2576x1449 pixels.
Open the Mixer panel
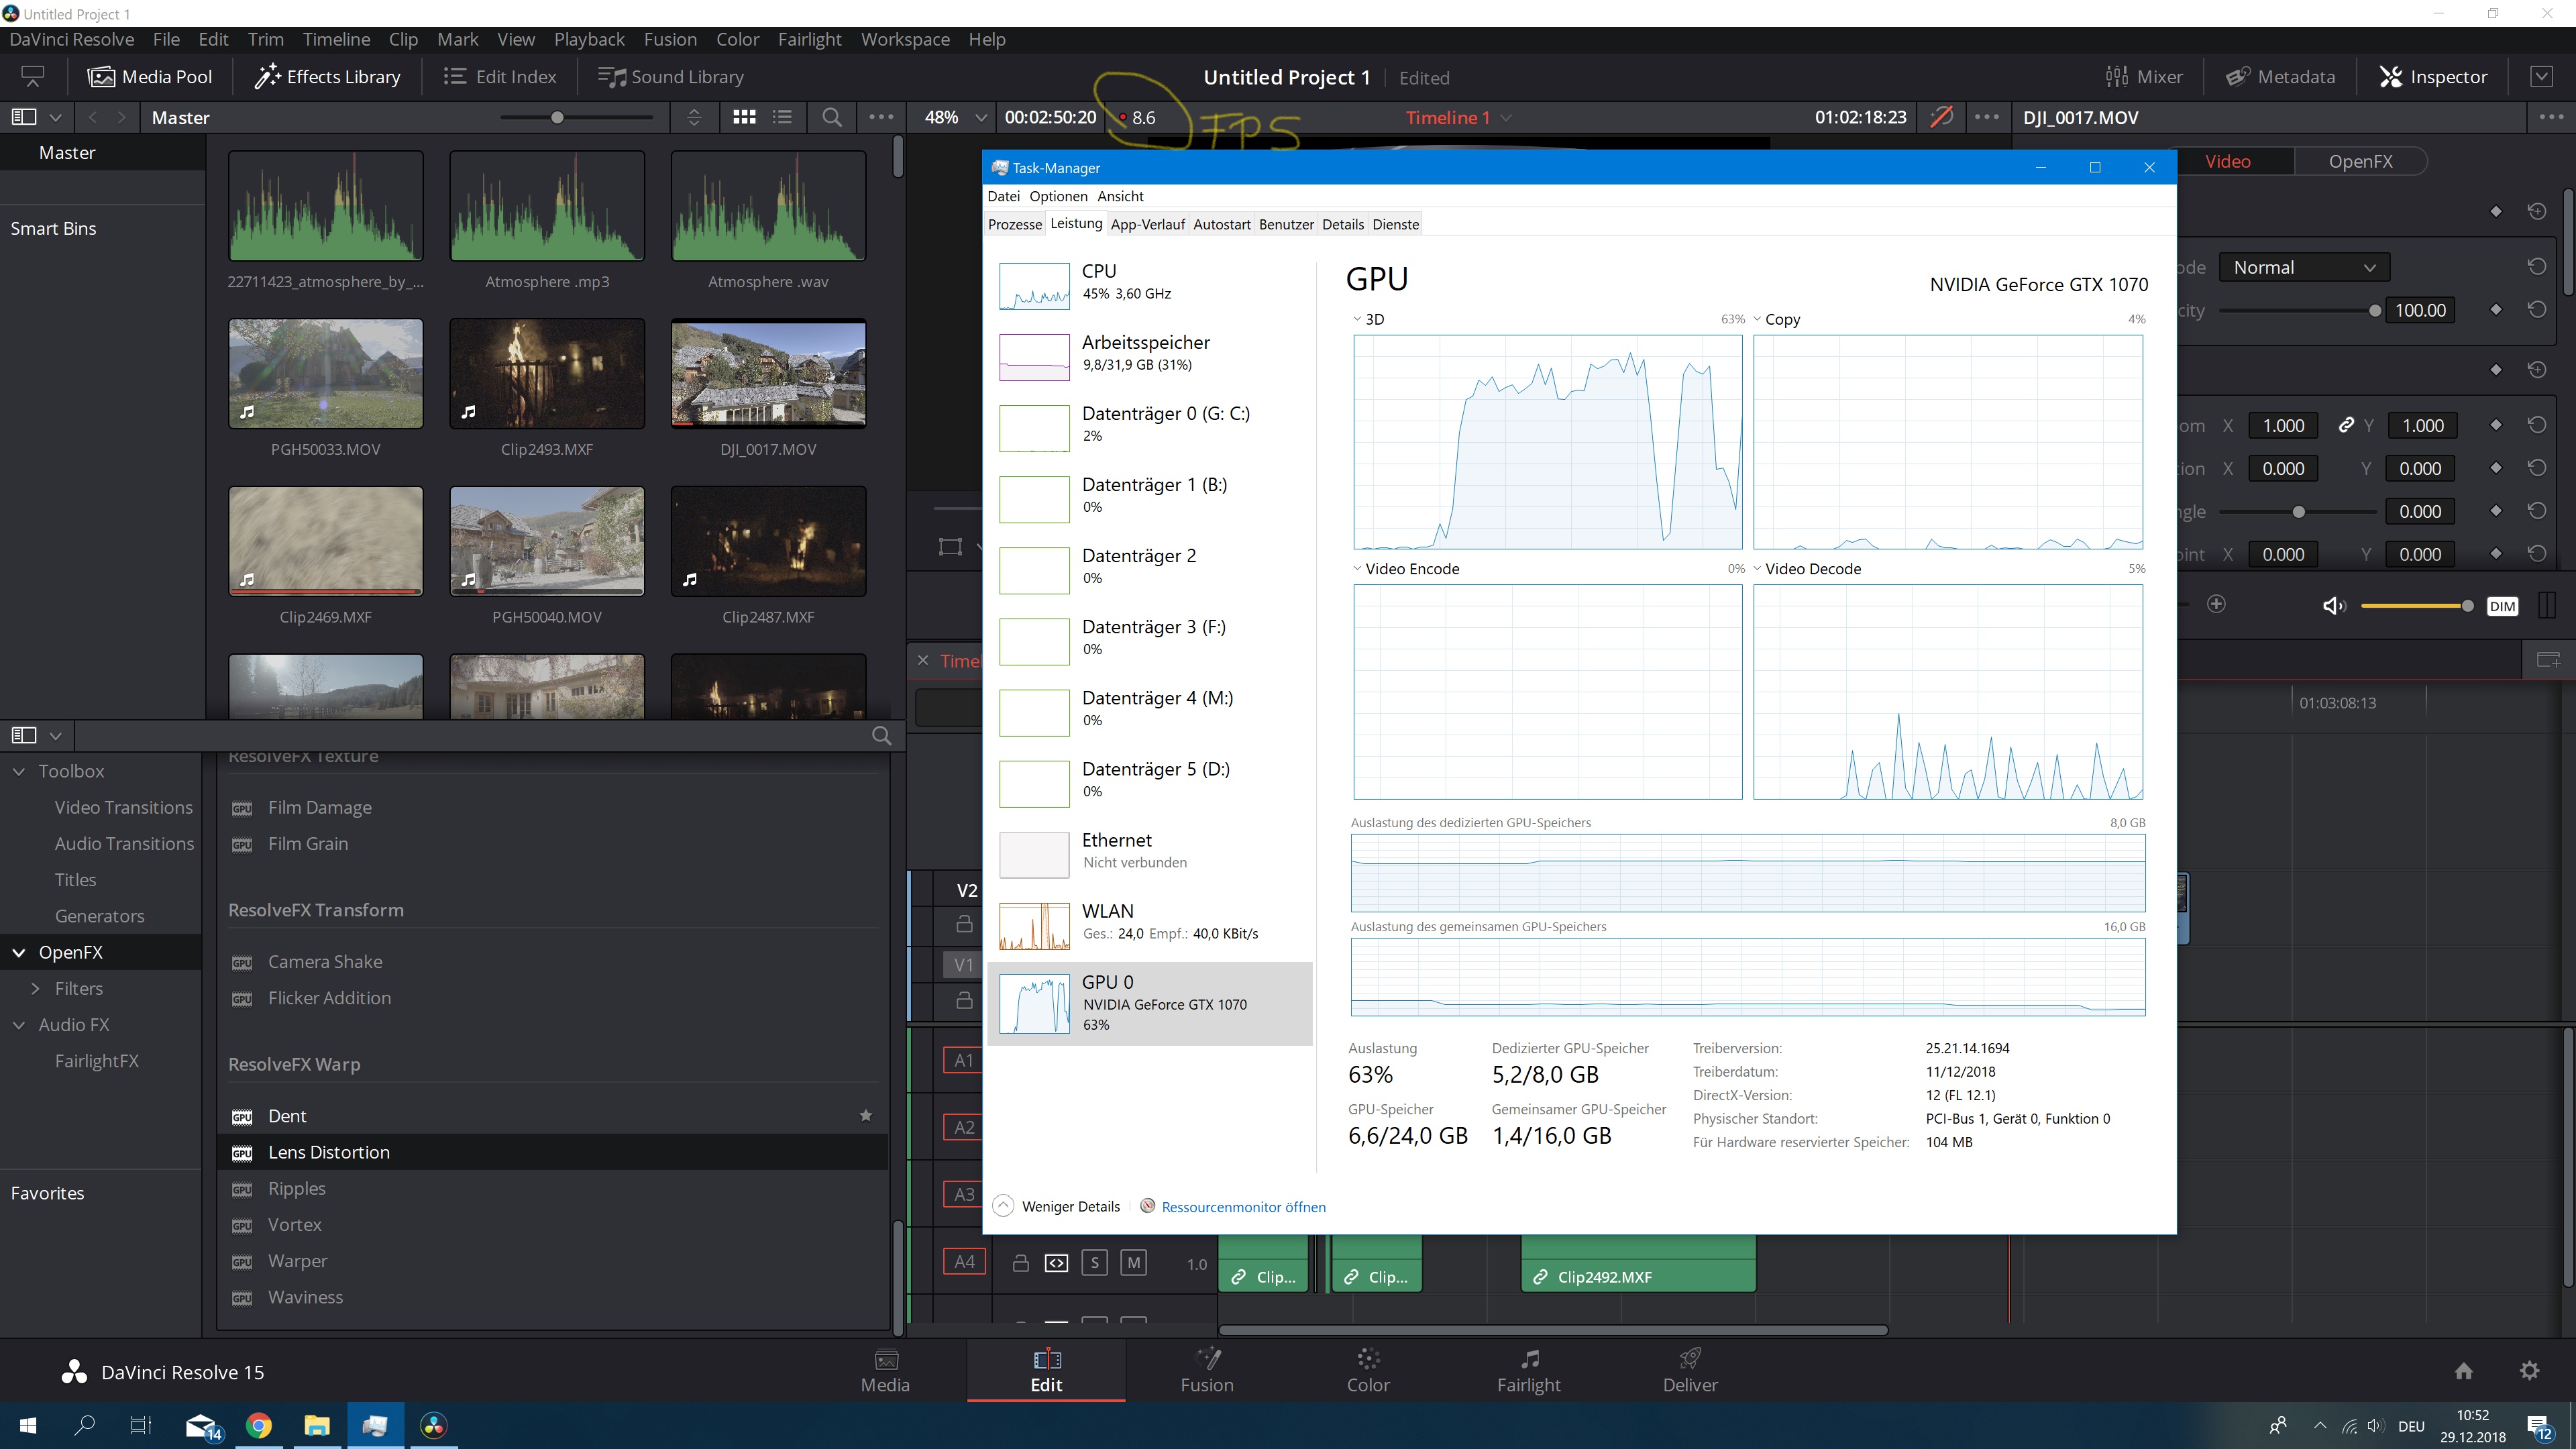point(2144,77)
